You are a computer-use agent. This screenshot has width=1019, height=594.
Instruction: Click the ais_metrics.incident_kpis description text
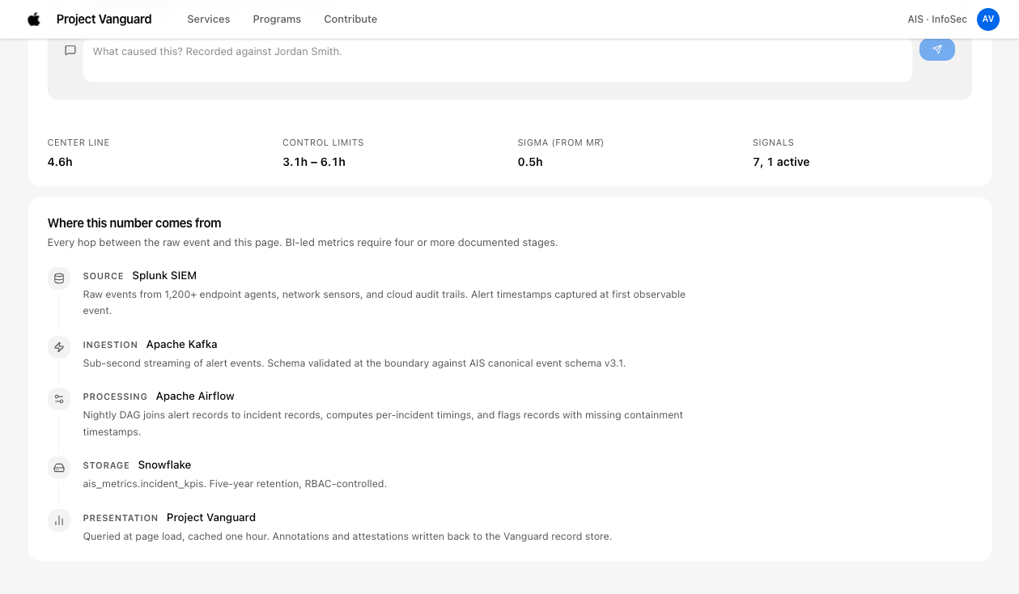point(235,484)
